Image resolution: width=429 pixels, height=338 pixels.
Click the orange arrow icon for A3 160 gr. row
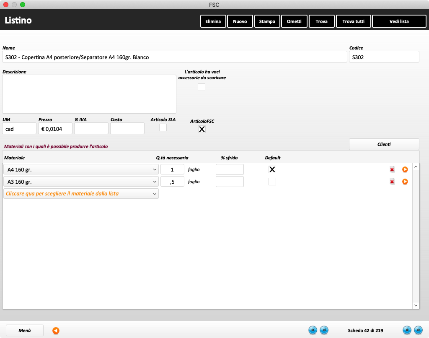405,182
